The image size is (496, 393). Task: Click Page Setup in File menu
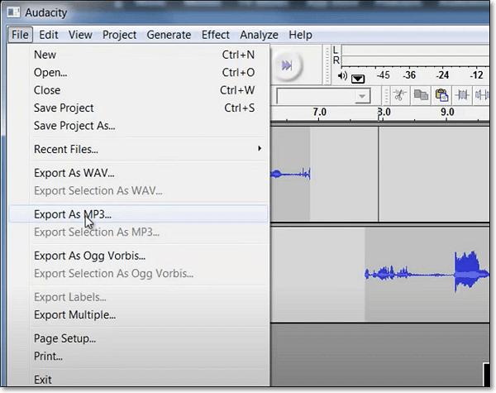coord(64,338)
